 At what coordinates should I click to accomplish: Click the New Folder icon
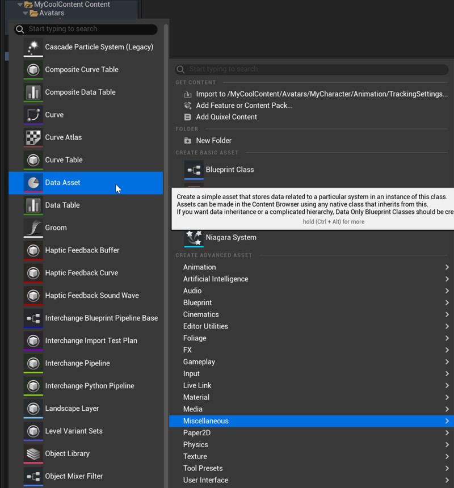tap(188, 141)
